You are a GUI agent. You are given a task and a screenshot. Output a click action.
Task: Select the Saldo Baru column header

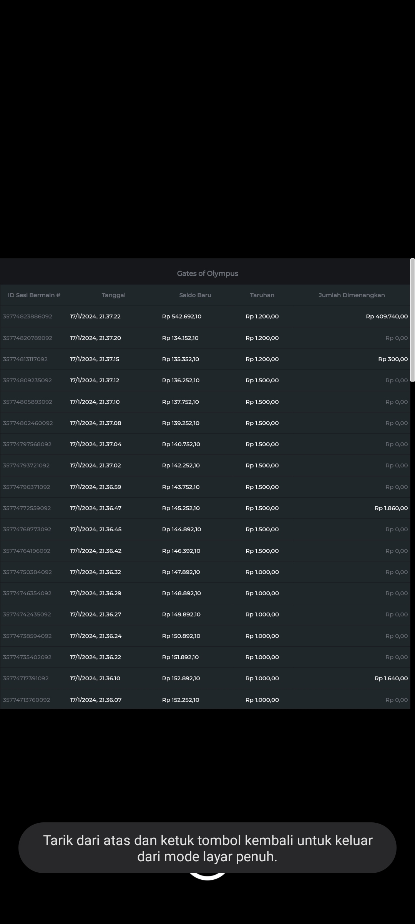point(195,295)
